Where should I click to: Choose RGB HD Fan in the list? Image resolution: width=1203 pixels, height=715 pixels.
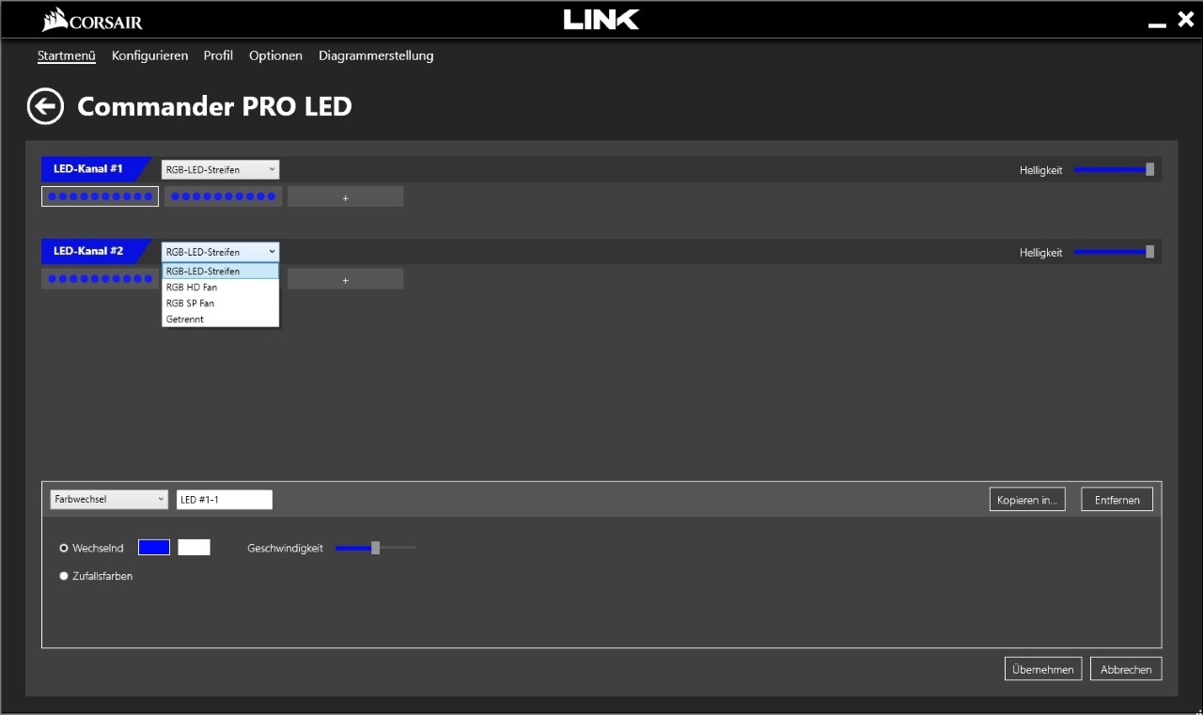(x=220, y=288)
